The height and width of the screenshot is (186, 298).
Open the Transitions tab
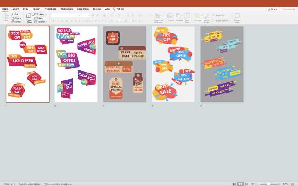50,9
